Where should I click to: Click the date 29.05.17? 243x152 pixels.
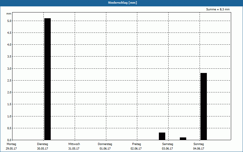[11, 149]
